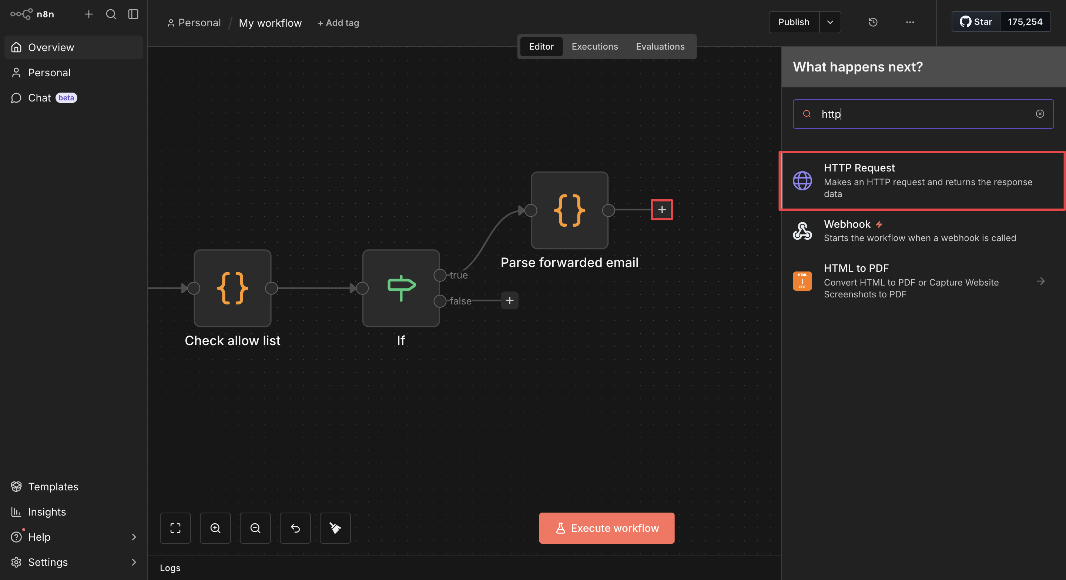Select HTTP Request node from results
The width and height of the screenshot is (1066, 580).
pyautogui.click(x=922, y=181)
